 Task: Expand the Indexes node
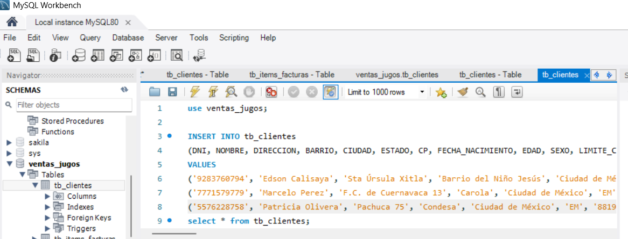(x=47, y=207)
